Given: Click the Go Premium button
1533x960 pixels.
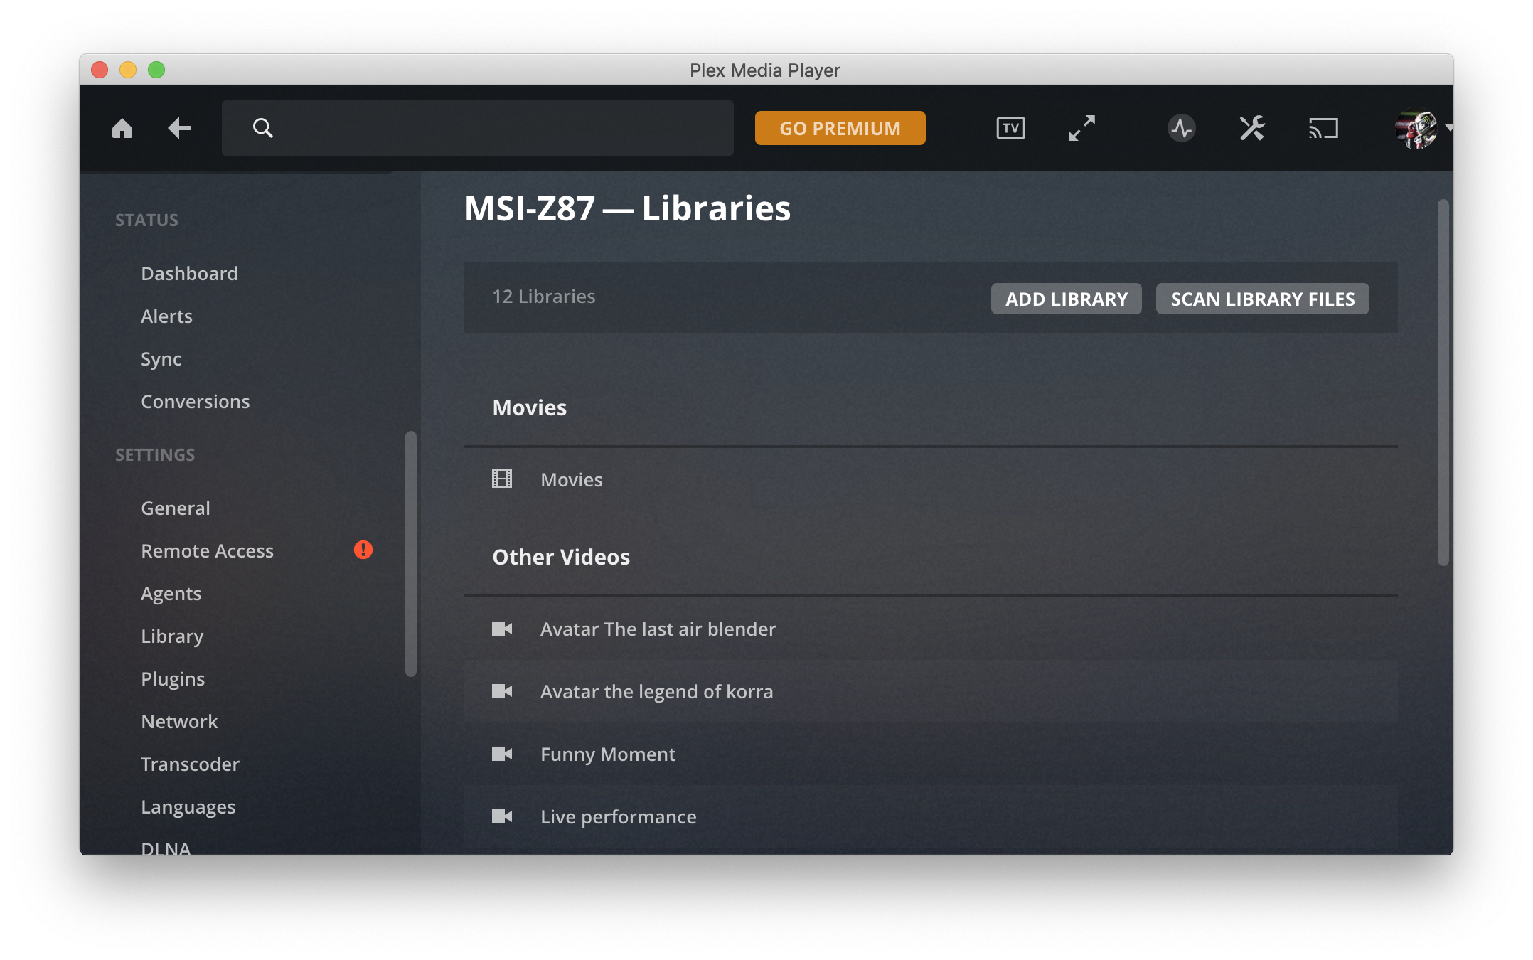Looking at the screenshot, I should (x=840, y=128).
